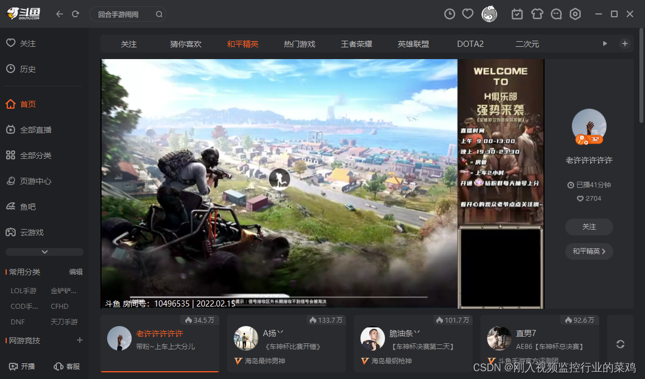Image resolution: width=645 pixels, height=379 pixels.
Task: Select A扬 stream card
Action: [x=286, y=343]
